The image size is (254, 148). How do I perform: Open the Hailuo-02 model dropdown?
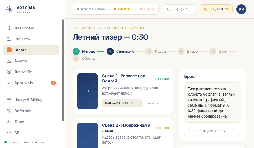122,103
